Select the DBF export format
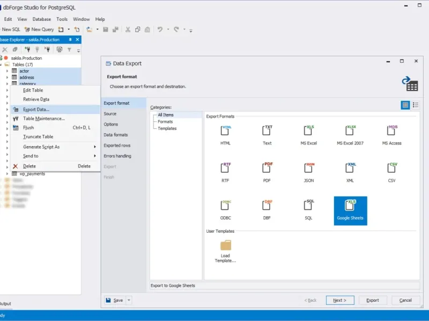This screenshot has height=321, width=429. point(267,210)
